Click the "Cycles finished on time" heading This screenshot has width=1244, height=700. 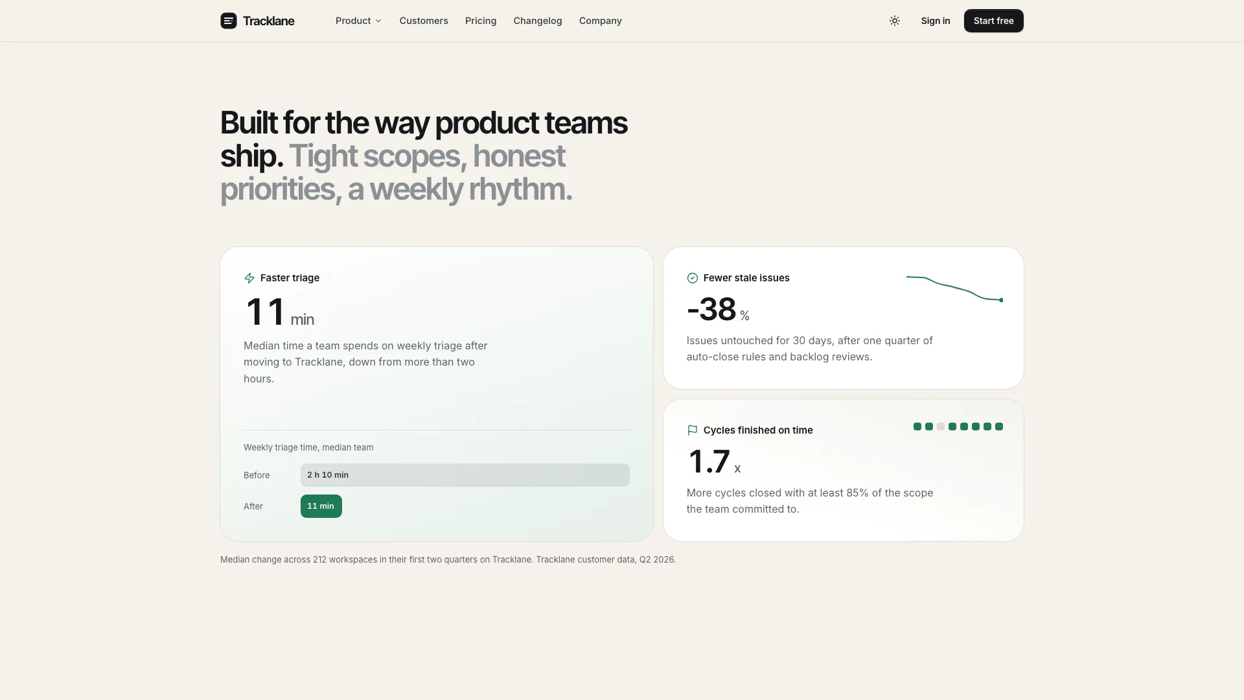tap(758, 430)
